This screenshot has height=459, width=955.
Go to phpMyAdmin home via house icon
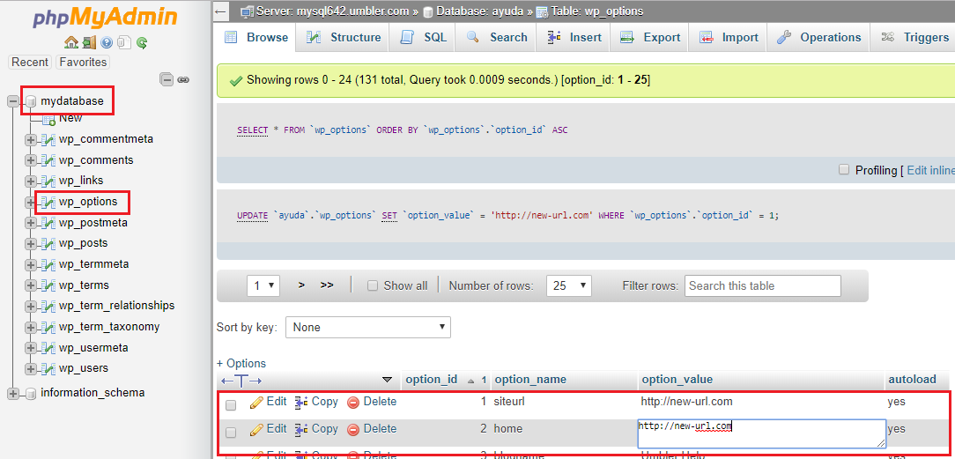[x=71, y=42]
